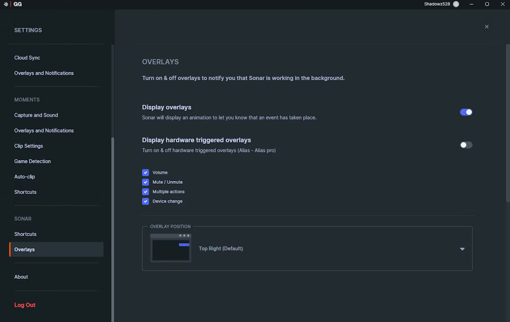Uncheck the Device change checkbox
Viewport: 510px width, 322px height.
(x=146, y=201)
